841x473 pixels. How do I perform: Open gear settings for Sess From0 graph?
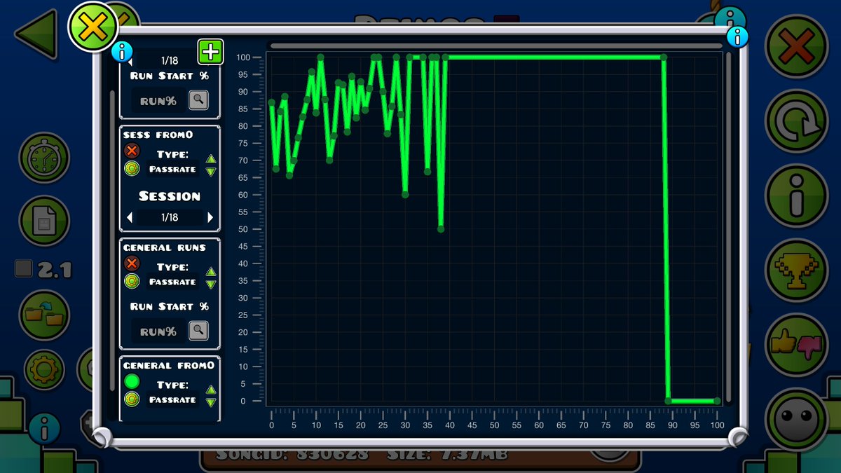point(131,169)
